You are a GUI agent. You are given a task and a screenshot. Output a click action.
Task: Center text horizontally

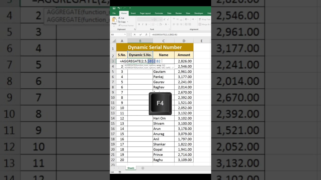click(x=178, y=24)
